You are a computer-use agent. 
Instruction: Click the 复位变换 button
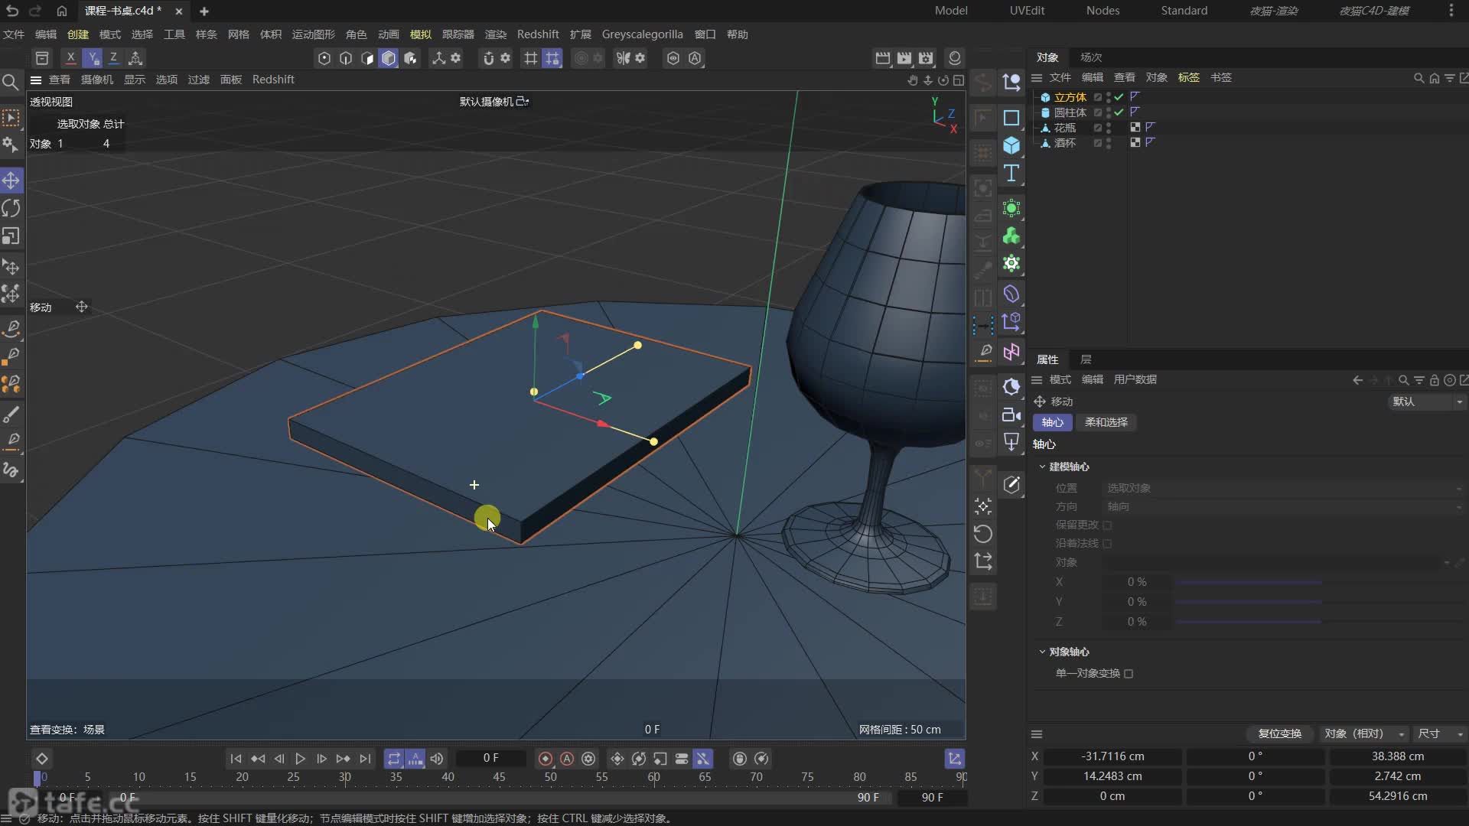(1280, 733)
